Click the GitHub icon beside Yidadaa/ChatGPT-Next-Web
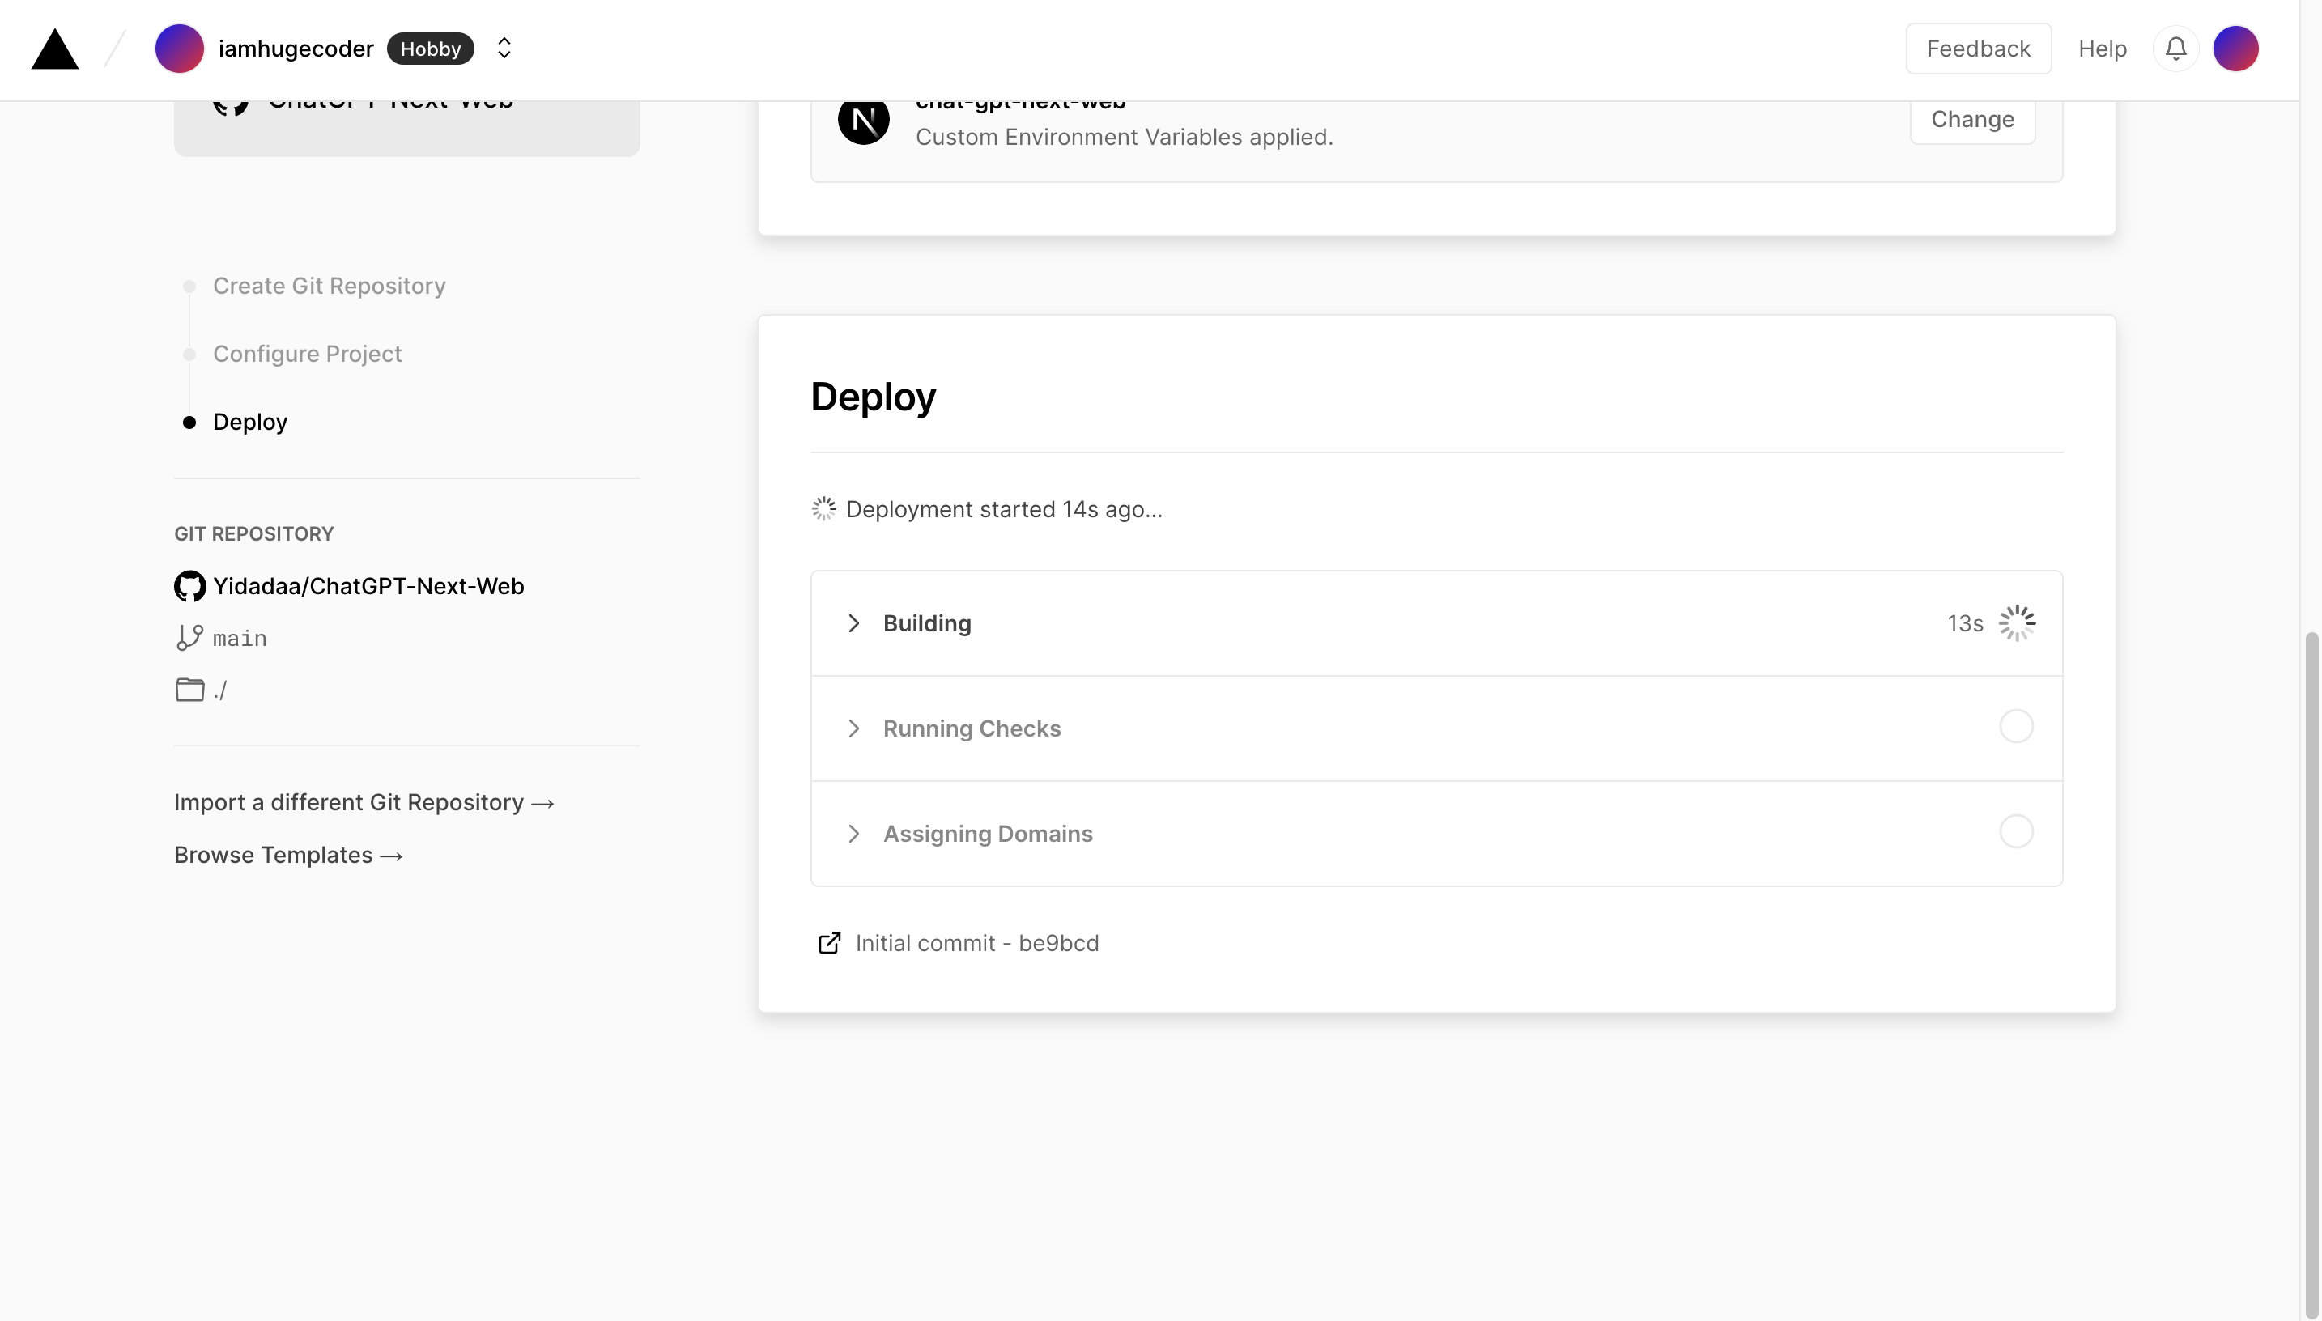2322x1321 pixels. tap(189, 586)
